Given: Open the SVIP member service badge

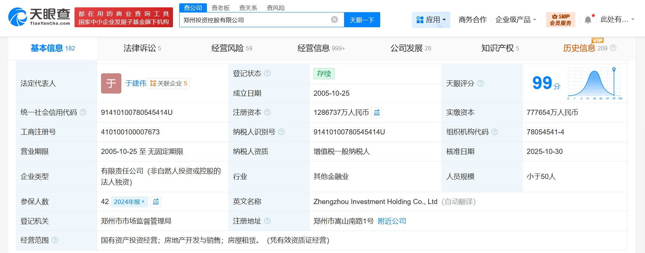Looking at the screenshot, I should pos(560,20).
